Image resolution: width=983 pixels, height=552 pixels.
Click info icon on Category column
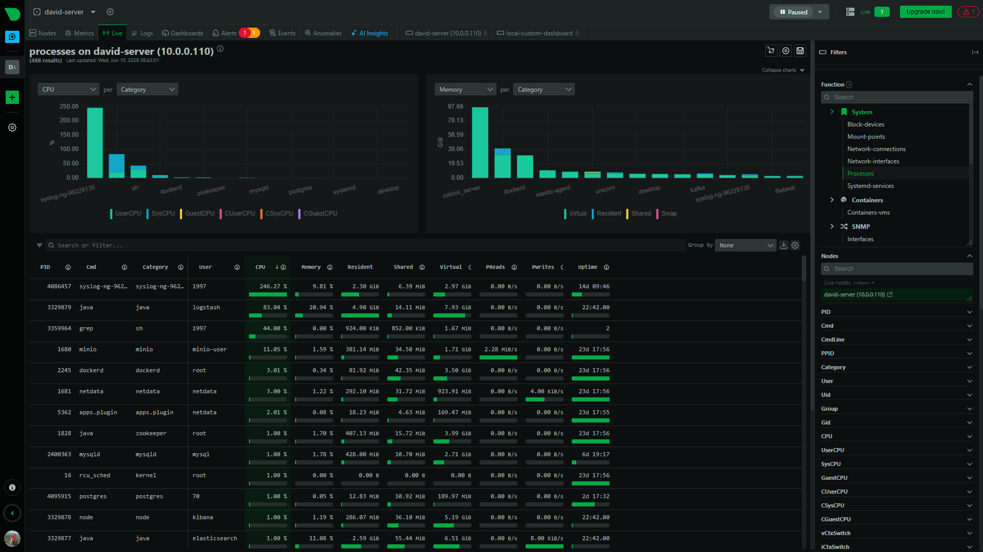pyautogui.click(x=181, y=267)
